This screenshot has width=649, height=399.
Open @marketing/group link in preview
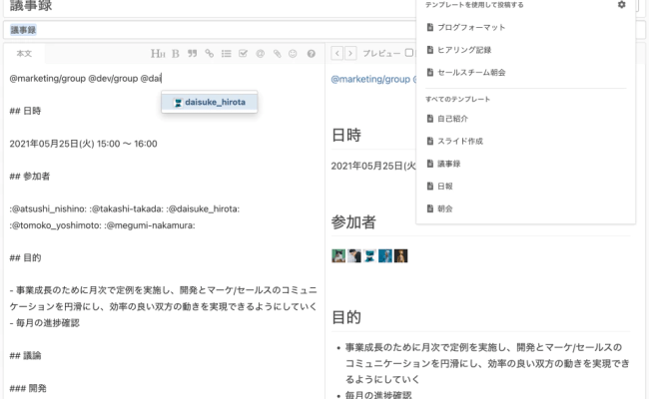point(370,79)
